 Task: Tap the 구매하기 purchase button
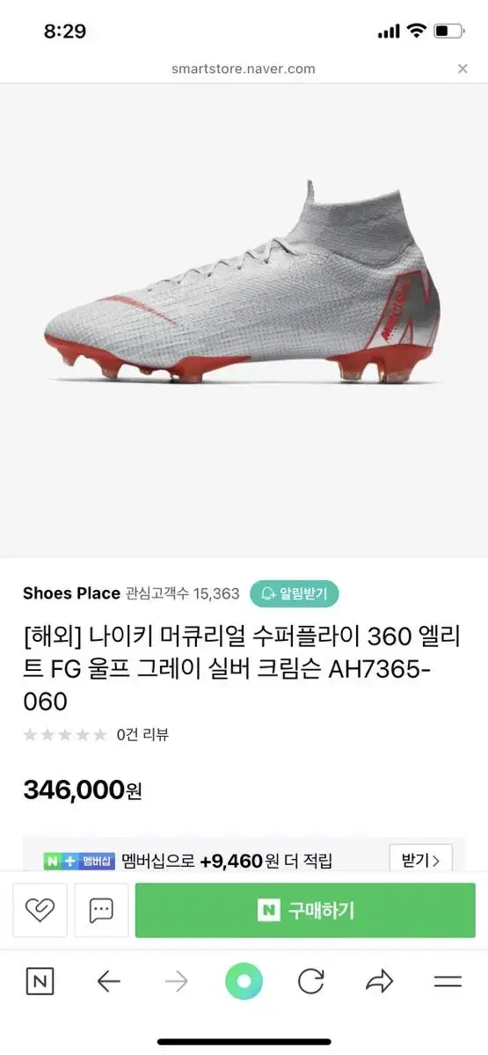(x=305, y=911)
